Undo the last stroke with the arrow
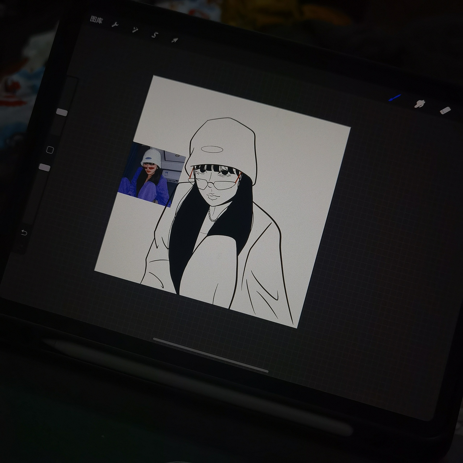This screenshot has width=463, height=463. (x=24, y=233)
